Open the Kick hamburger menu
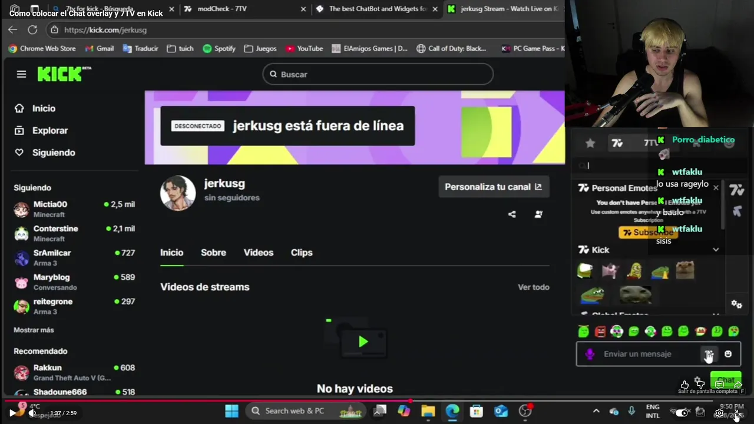Screen dimensions: 754x424 point(21,74)
